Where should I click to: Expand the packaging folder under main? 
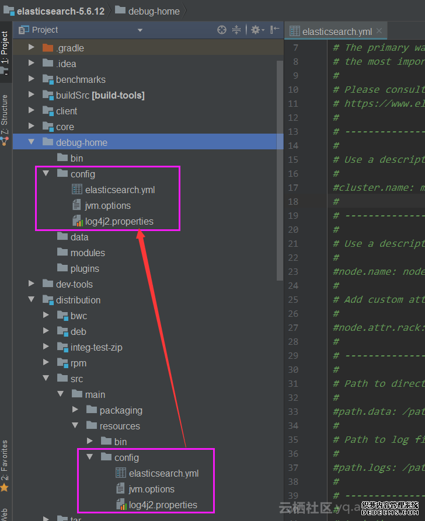tap(75, 410)
